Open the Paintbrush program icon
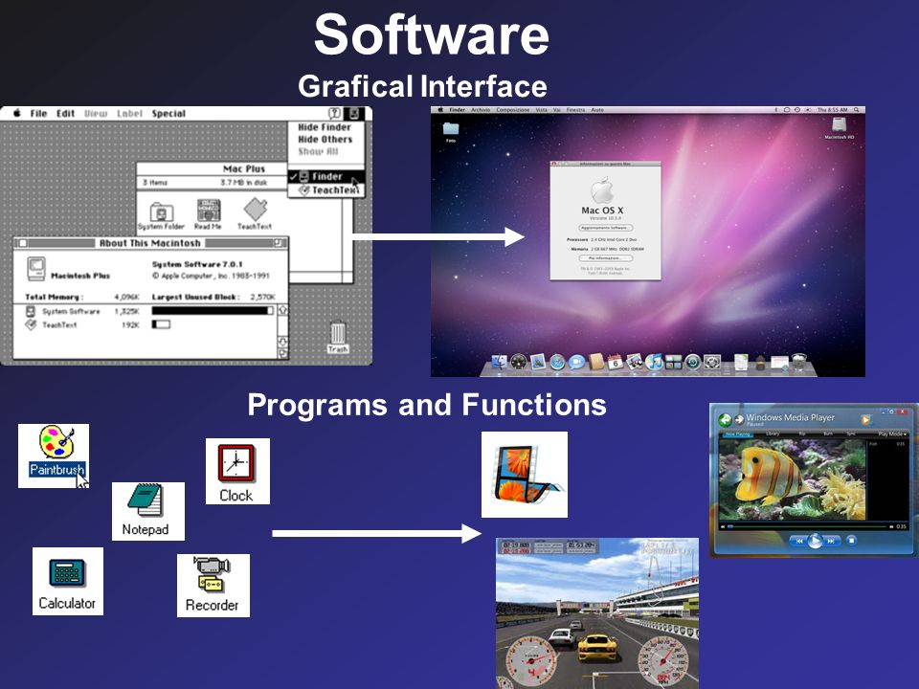Screen dimensions: 919x689 coord(54,456)
